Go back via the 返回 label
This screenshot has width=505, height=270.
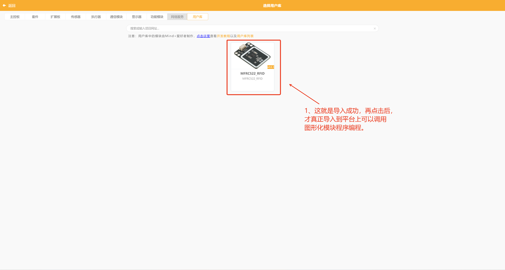pyautogui.click(x=12, y=5)
